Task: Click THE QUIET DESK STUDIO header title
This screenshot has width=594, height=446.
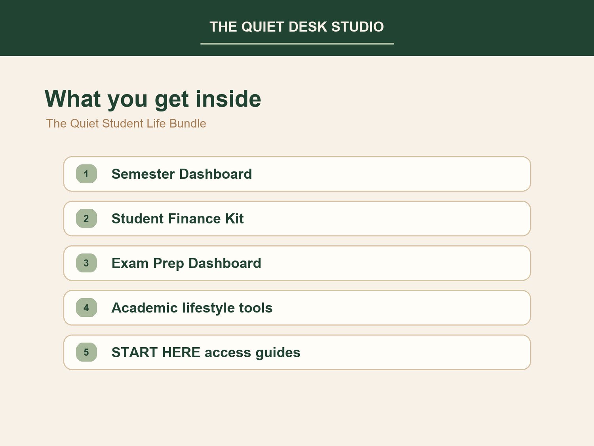Action: [x=297, y=27]
